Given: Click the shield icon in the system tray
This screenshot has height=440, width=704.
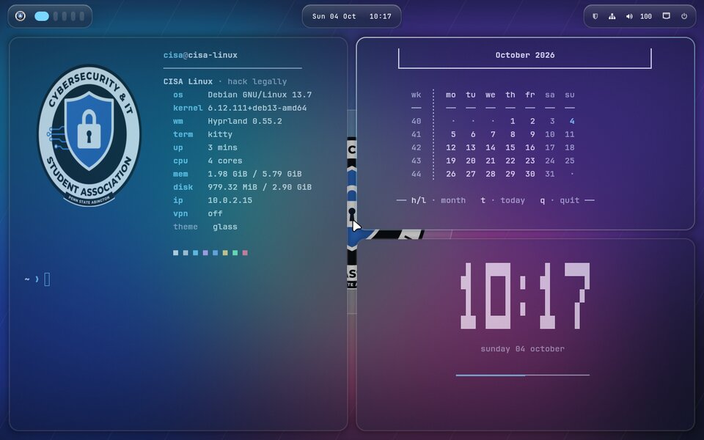Looking at the screenshot, I should pos(595,16).
